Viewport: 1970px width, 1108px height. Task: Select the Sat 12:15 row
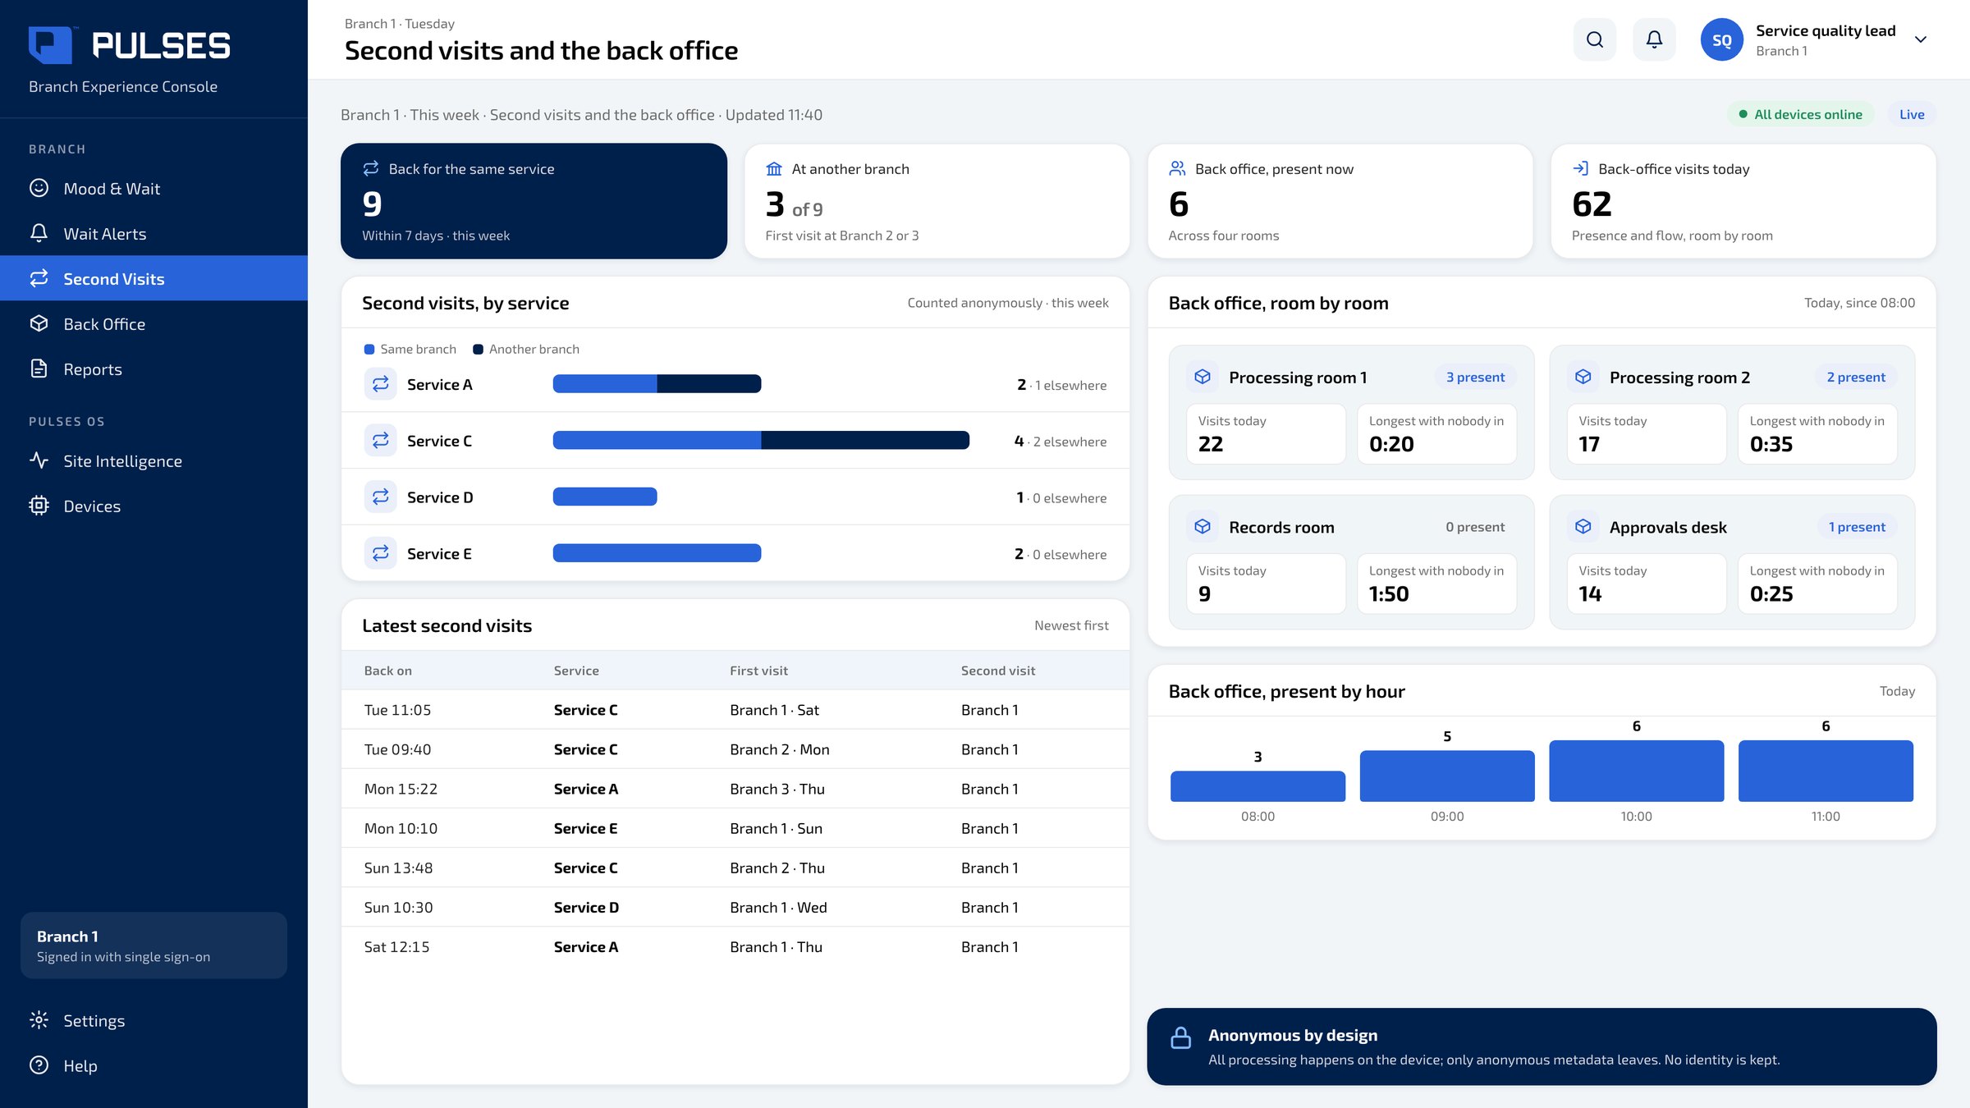(735, 946)
